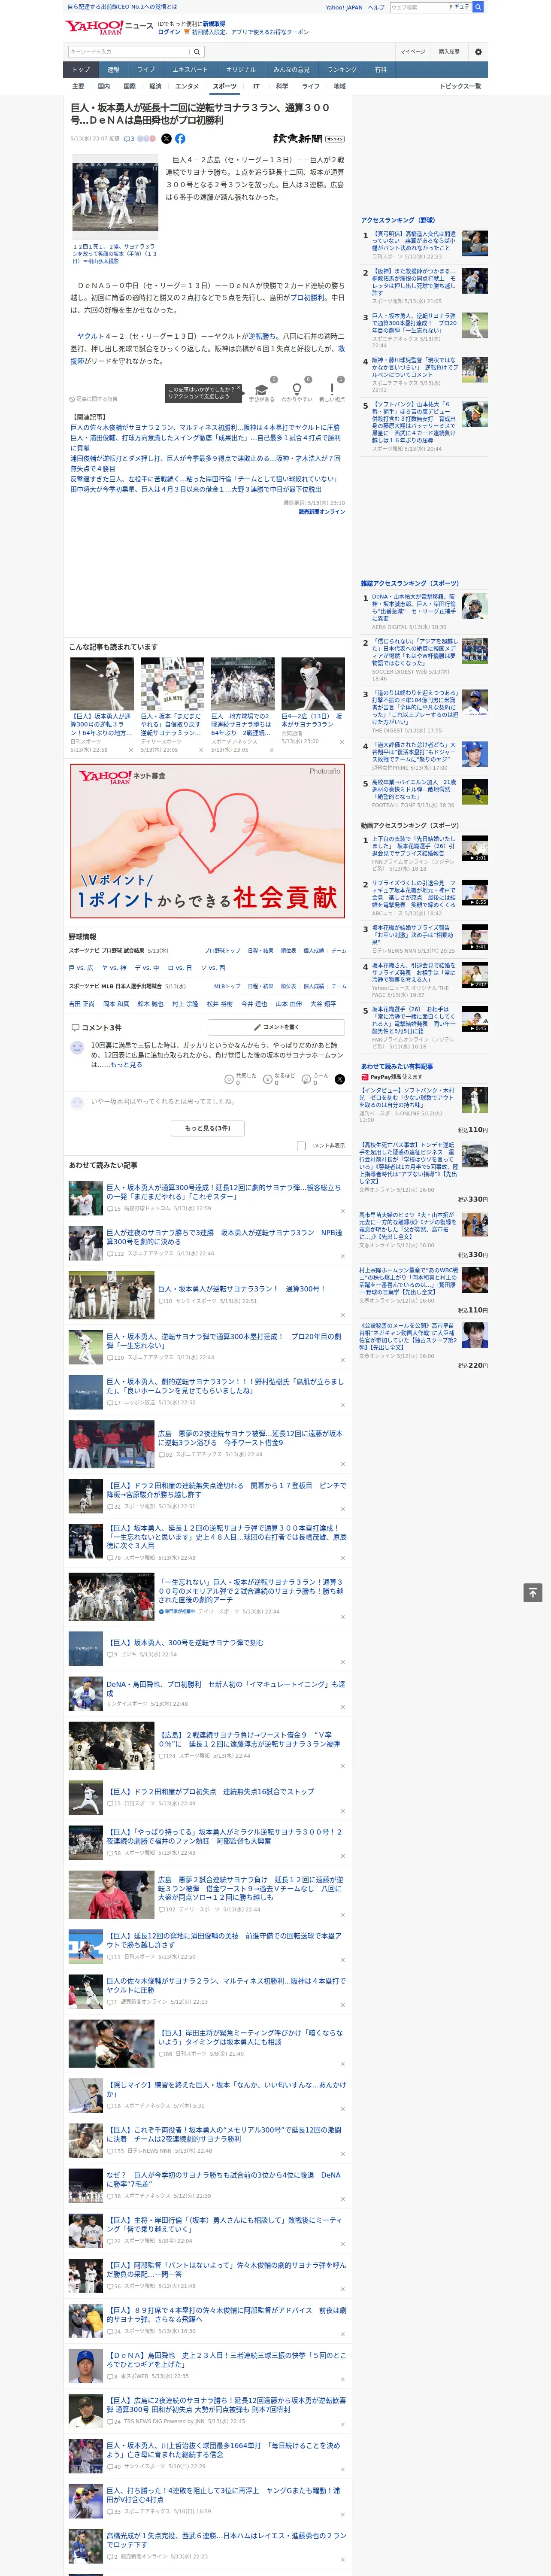Click the 読売新聞オンライン logo beside the headline

308,139
